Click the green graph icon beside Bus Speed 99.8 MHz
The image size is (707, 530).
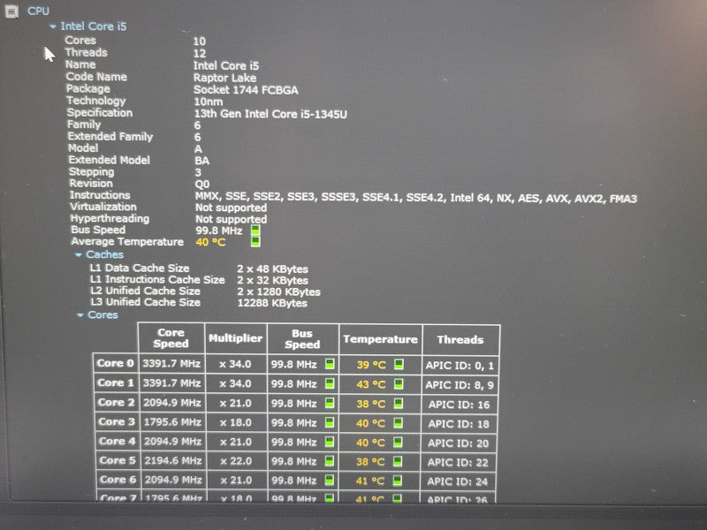coord(255,230)
